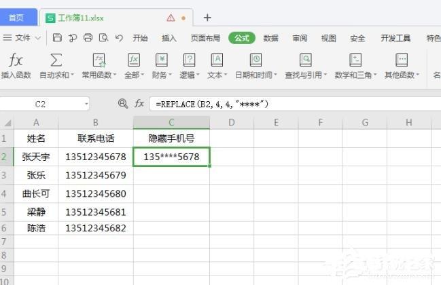This screenshot has width=441, height=285.
Task: Click the formula bar with REPLACE formula
Action: (295, 104)
